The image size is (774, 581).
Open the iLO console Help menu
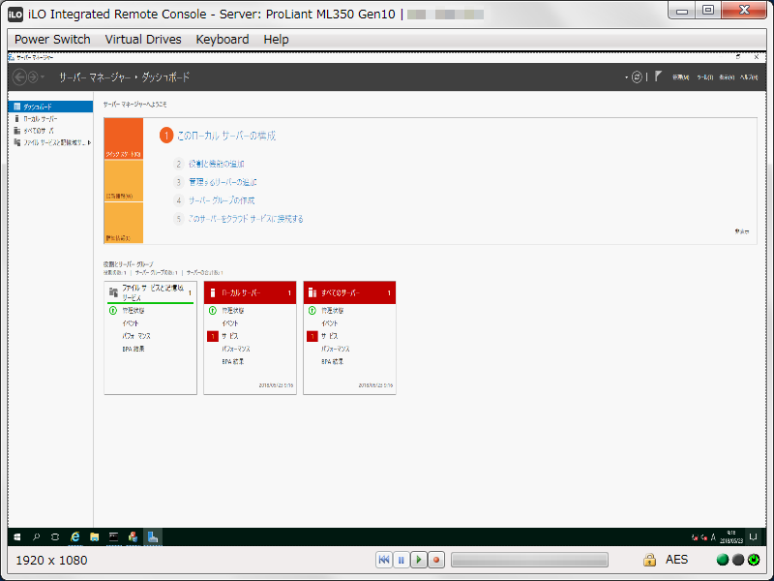[276, 39]
